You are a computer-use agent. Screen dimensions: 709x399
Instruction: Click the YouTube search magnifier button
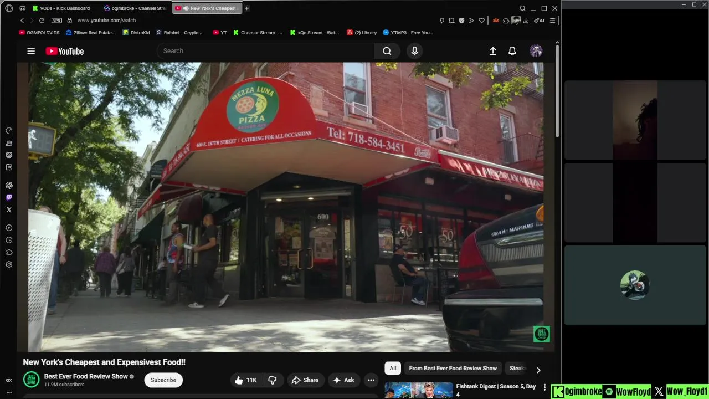pos(387,51)
